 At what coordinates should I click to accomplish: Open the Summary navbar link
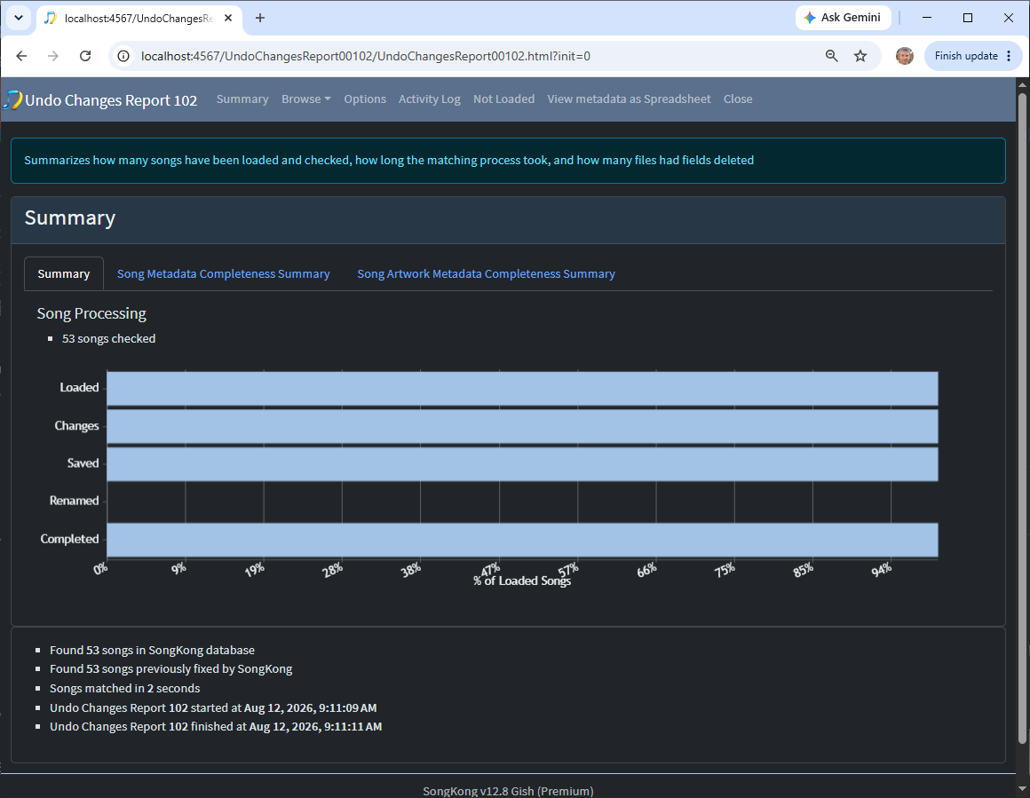242,99
